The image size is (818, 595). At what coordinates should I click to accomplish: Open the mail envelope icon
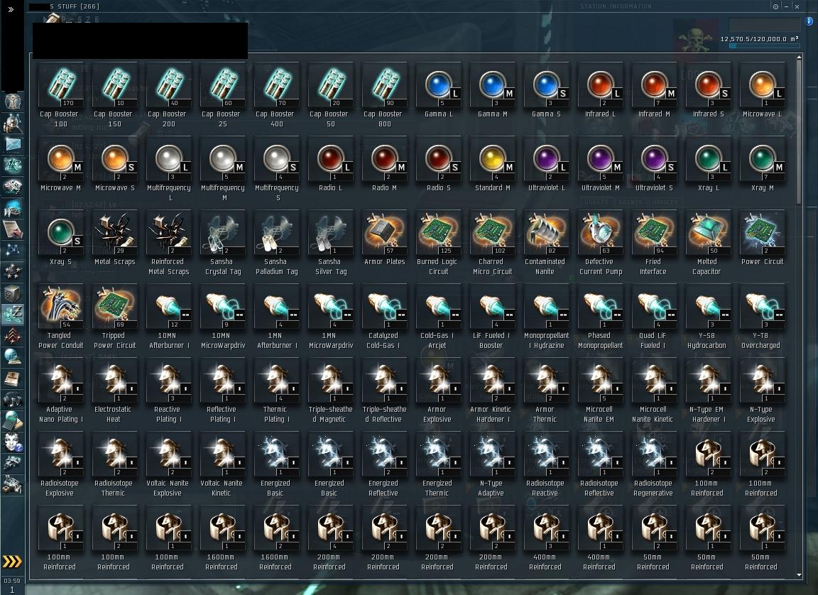click(13, 144)
